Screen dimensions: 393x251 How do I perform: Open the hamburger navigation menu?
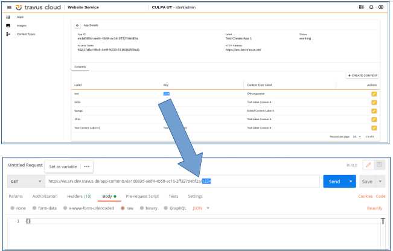point(9,7)
